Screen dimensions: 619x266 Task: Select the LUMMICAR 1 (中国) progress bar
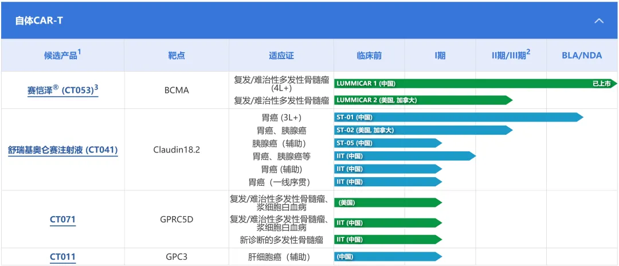point(475,84)
